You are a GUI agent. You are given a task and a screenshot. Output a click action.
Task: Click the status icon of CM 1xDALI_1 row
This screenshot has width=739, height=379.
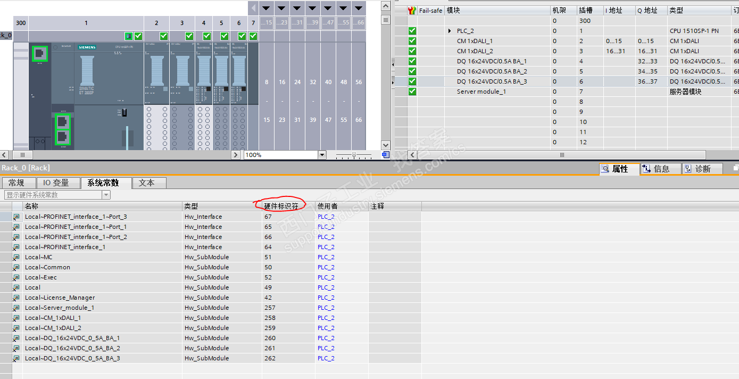[x=412, y=41]
